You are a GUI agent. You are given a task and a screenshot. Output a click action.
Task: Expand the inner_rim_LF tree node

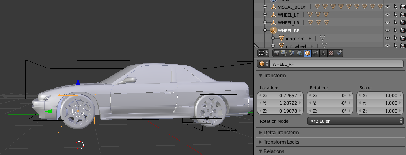273,38
